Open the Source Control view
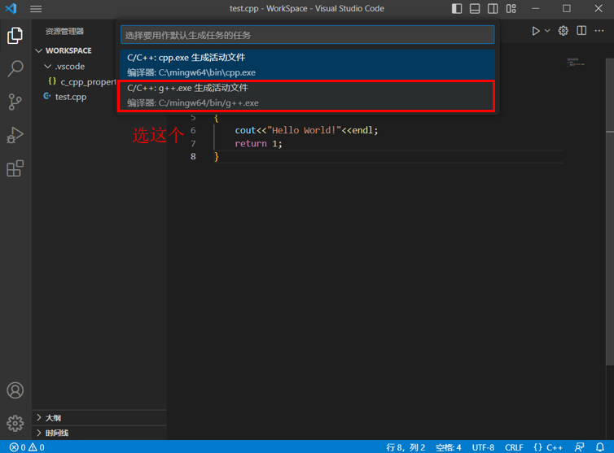This screenshot has height=453, width=614. tap(15, 102)
